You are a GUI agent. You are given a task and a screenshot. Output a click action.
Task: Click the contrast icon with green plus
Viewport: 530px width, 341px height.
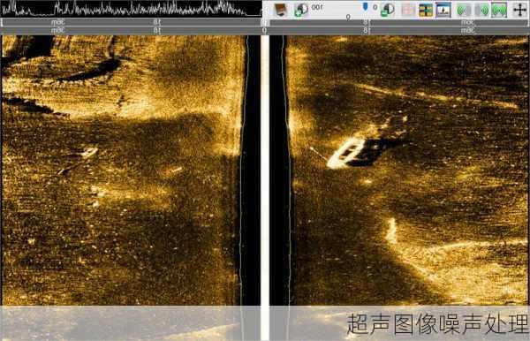pyautogui.click(x=301, y=10)
